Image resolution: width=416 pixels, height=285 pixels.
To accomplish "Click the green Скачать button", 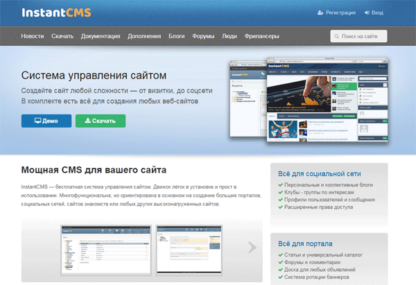I will point(101,121).
